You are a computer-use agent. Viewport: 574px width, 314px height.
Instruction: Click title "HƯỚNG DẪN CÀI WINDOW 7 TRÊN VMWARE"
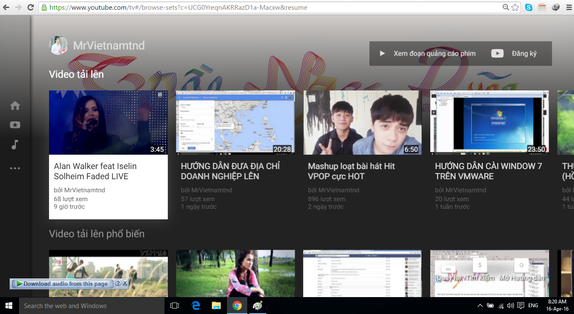point(489,171)
